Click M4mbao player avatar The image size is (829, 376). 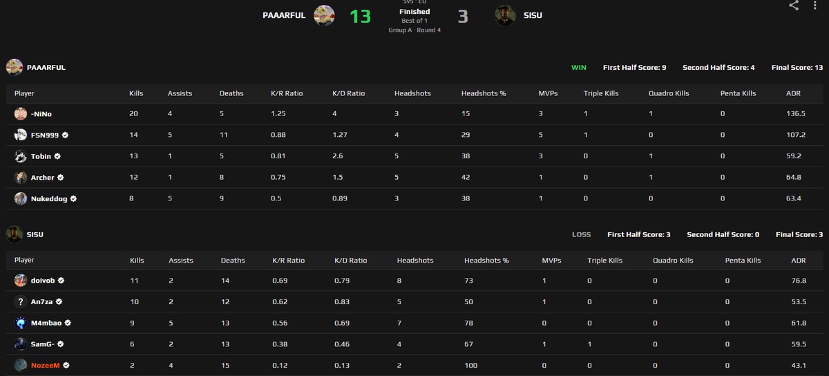click(21, 323)
